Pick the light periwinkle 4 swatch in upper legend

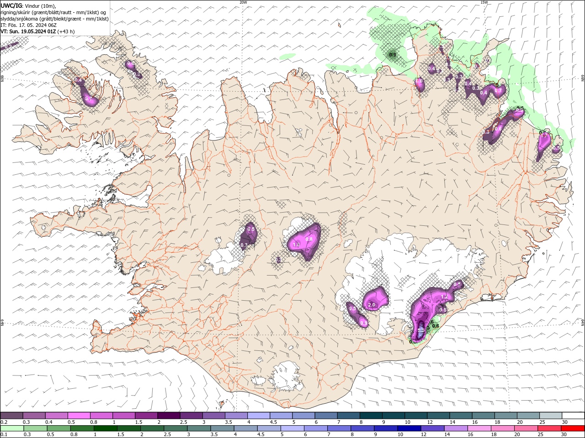pos(258,416)
